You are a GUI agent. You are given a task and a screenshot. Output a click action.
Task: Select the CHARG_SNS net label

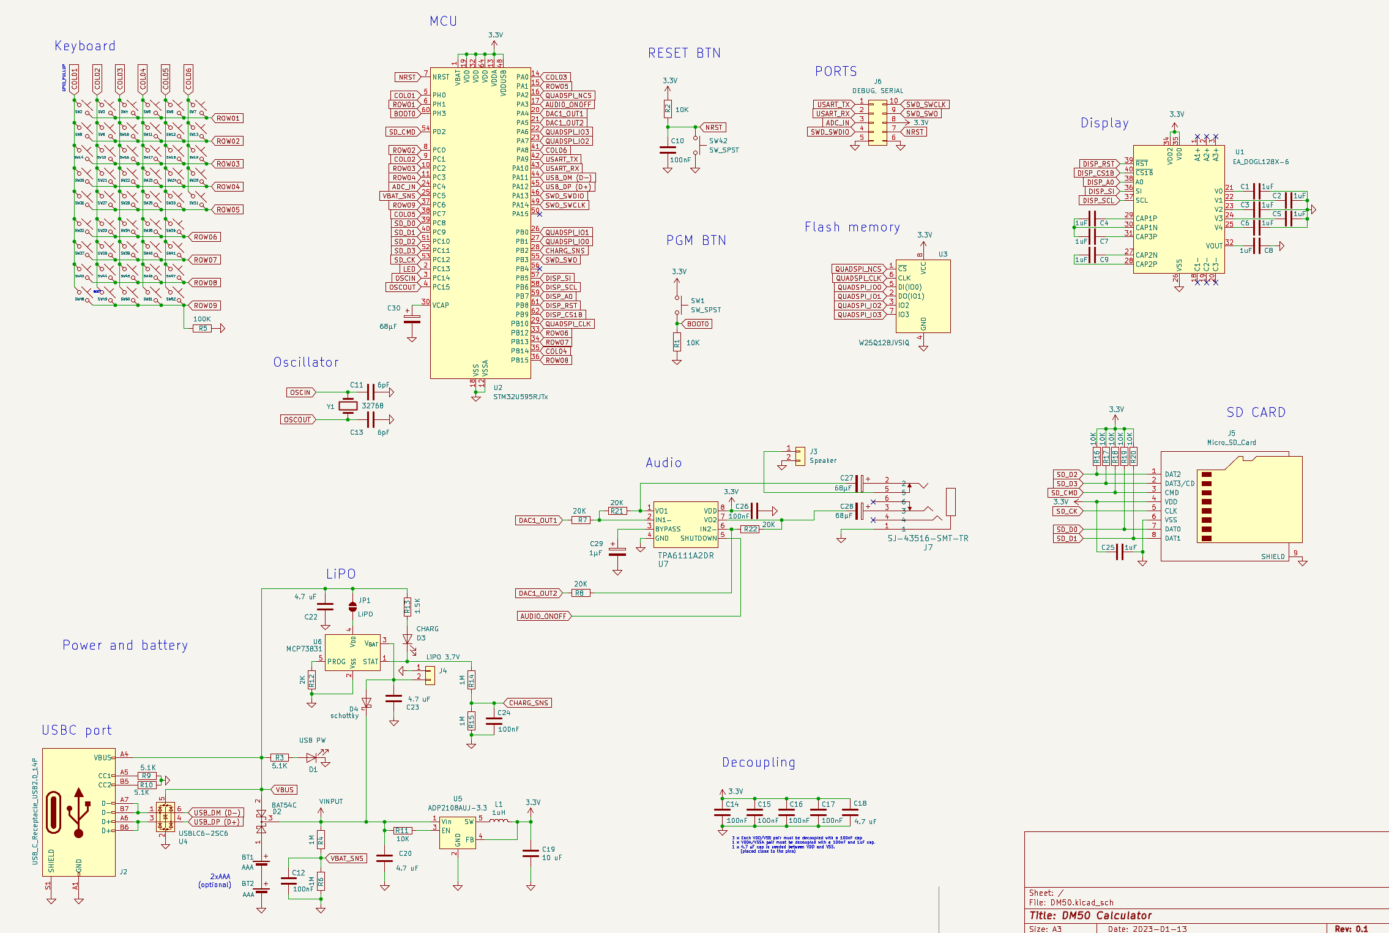(527, 703)
